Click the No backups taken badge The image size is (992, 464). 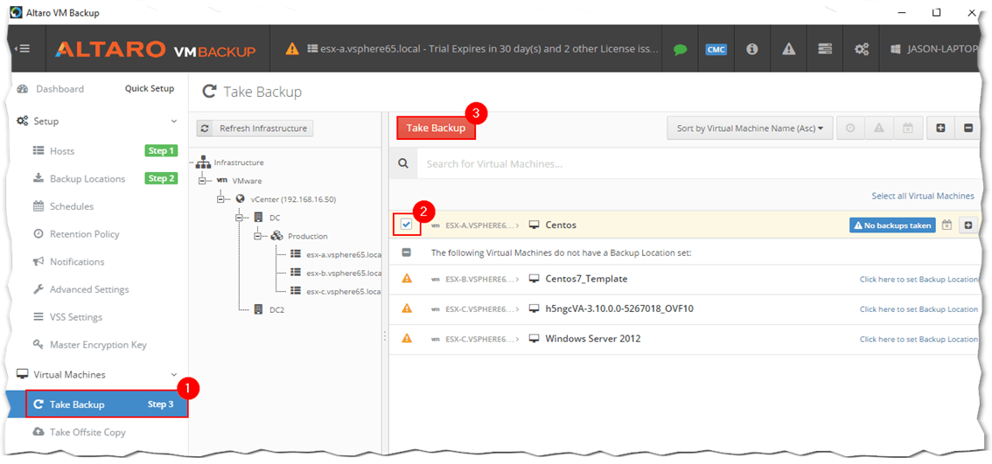click(892, 225)
